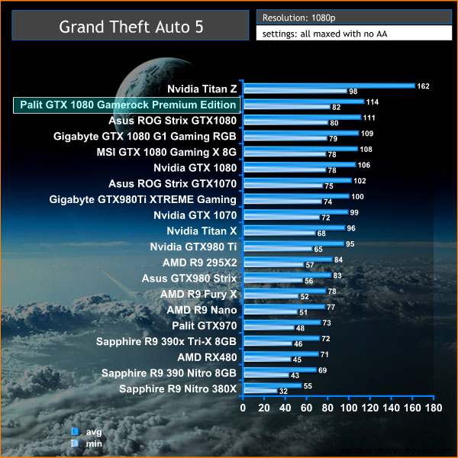Screen dimensions: 458x458
Task: Click the 0 tick on the x-axis
Action: 243,408
